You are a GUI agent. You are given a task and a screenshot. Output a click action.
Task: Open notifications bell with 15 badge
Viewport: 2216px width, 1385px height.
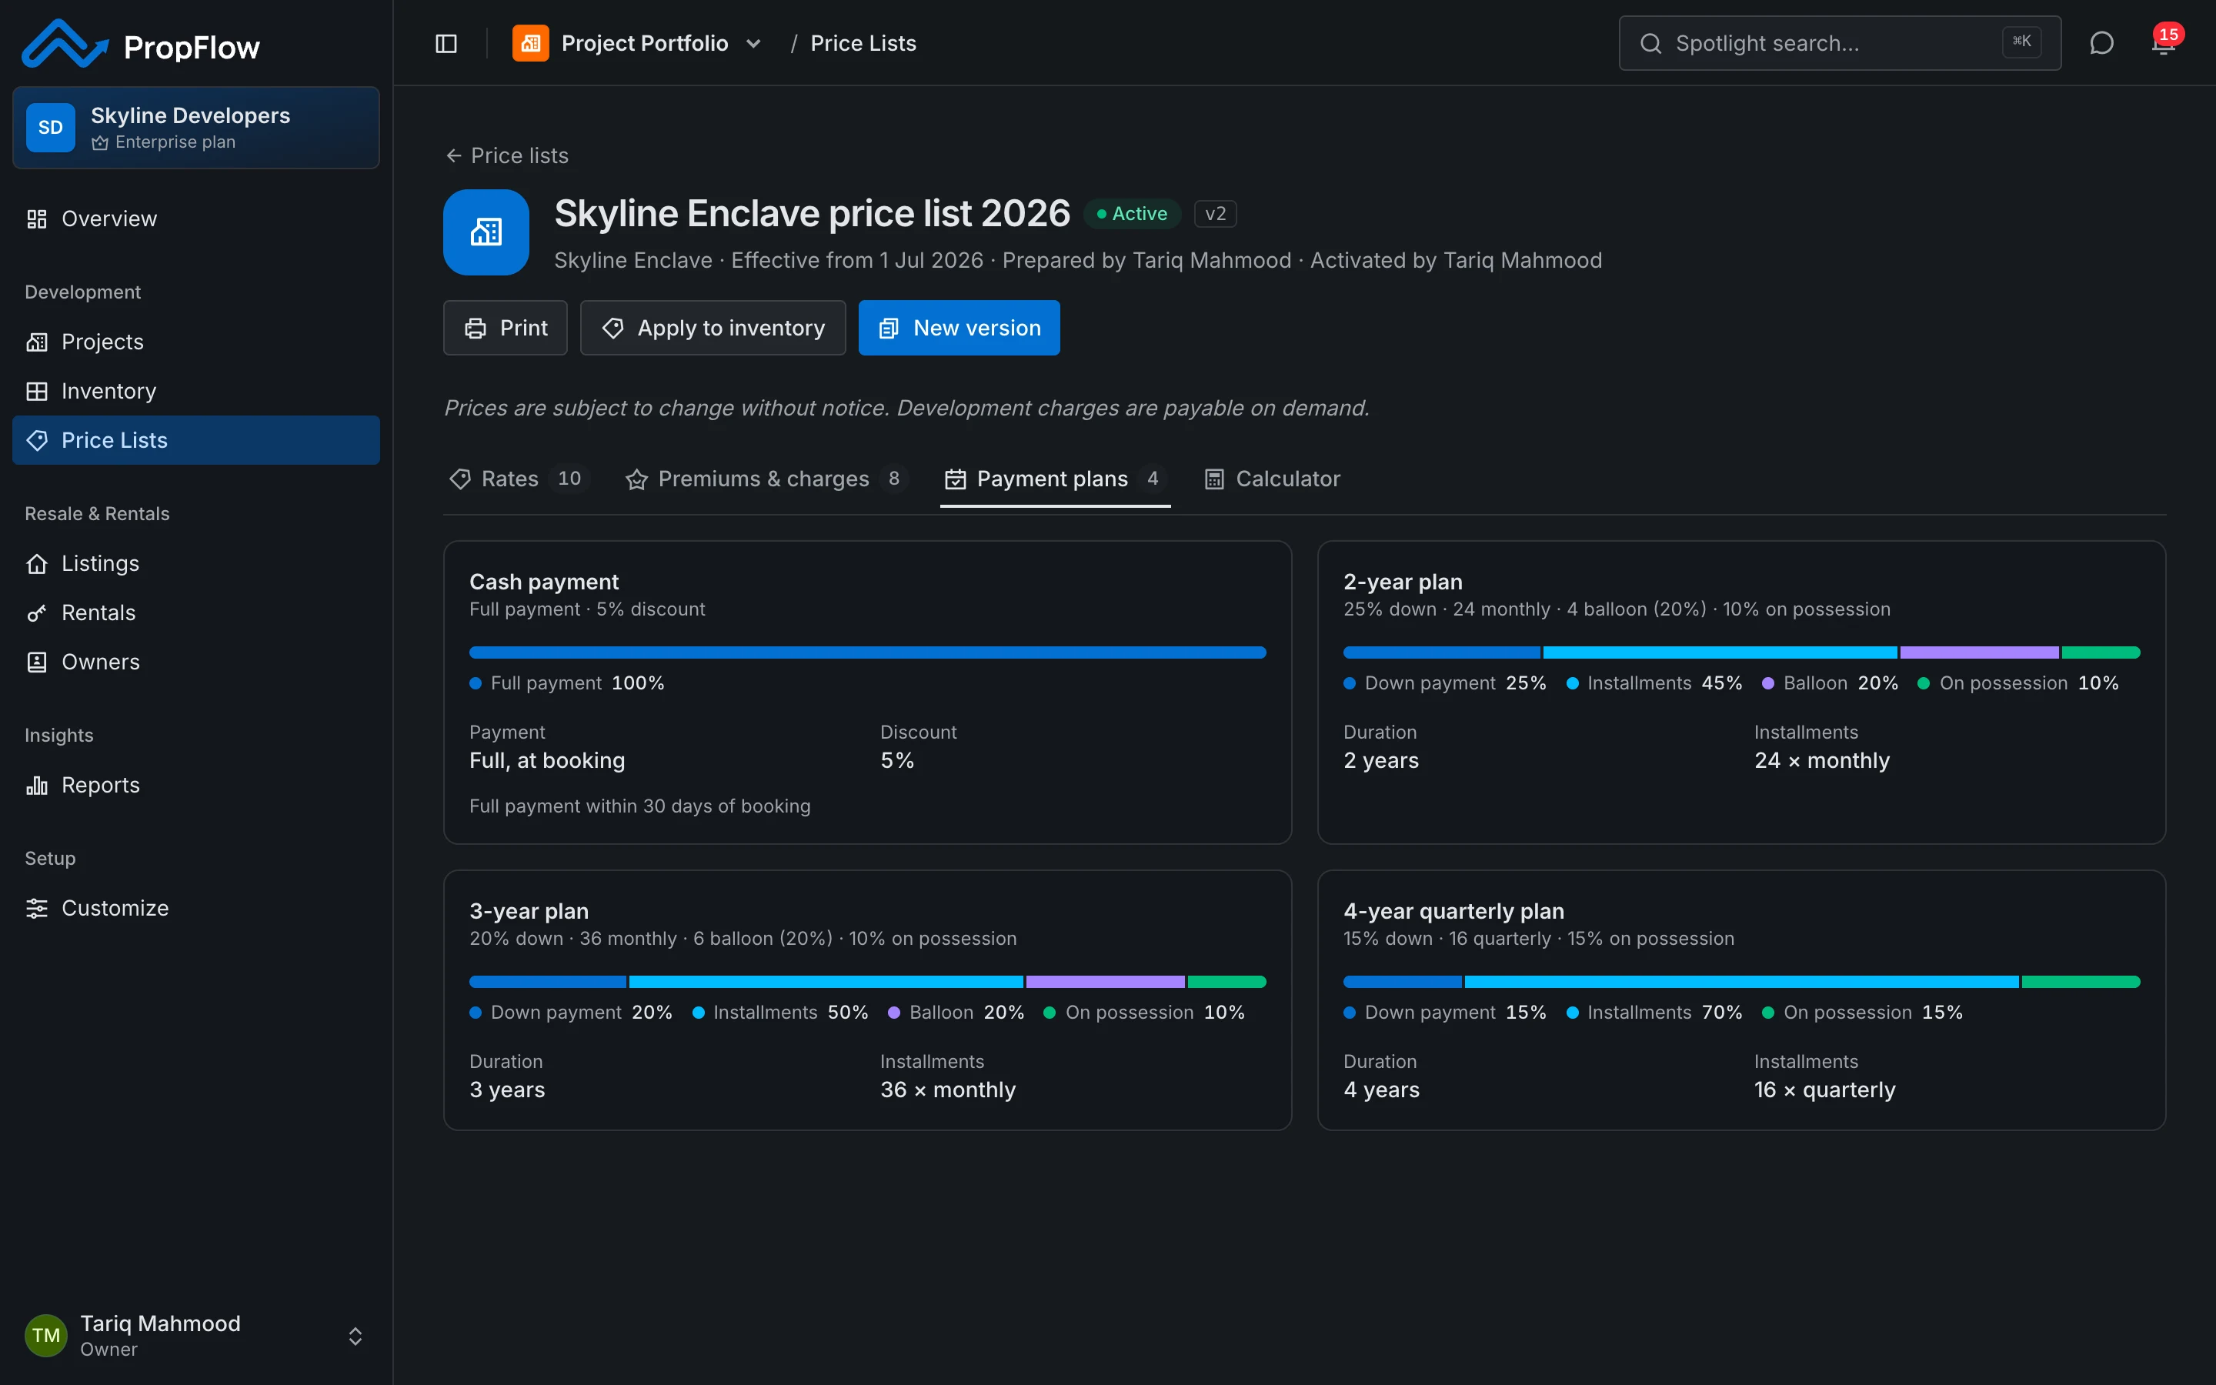(x=2164, y=43)
